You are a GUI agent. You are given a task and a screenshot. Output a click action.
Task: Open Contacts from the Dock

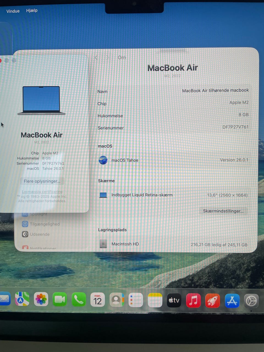(117, 299)
